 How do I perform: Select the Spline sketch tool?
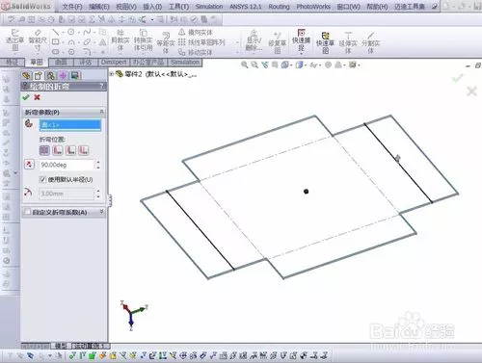87,32
